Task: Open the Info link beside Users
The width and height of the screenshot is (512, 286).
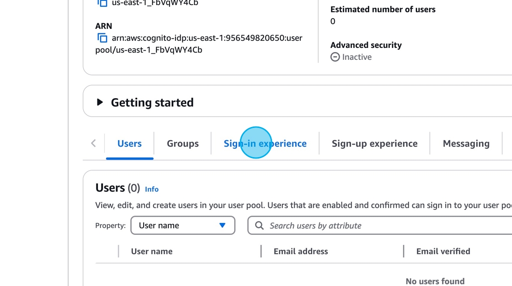Action: tap(151, 189)
